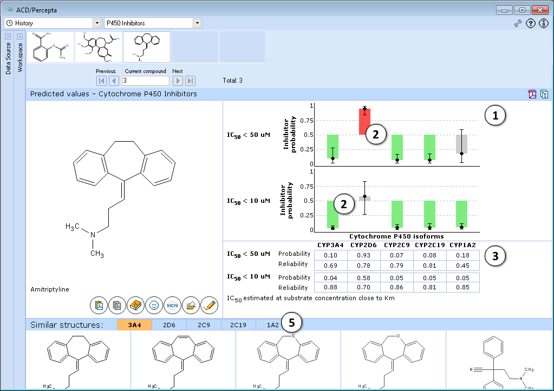Click the nitrile-containing similar structure
Screen dimensions: 554x391
pos(499,360)
